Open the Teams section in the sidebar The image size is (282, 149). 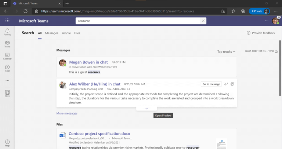tap(7, 44)
